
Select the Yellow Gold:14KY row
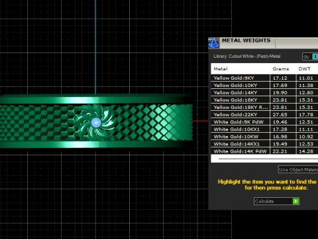(264, 92)
